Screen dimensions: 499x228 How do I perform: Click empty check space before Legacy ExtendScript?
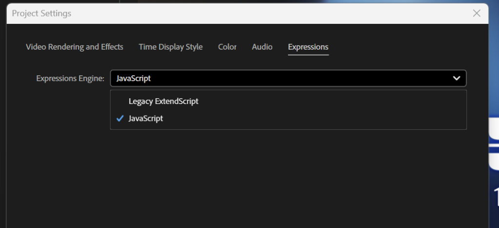[120, 102]
